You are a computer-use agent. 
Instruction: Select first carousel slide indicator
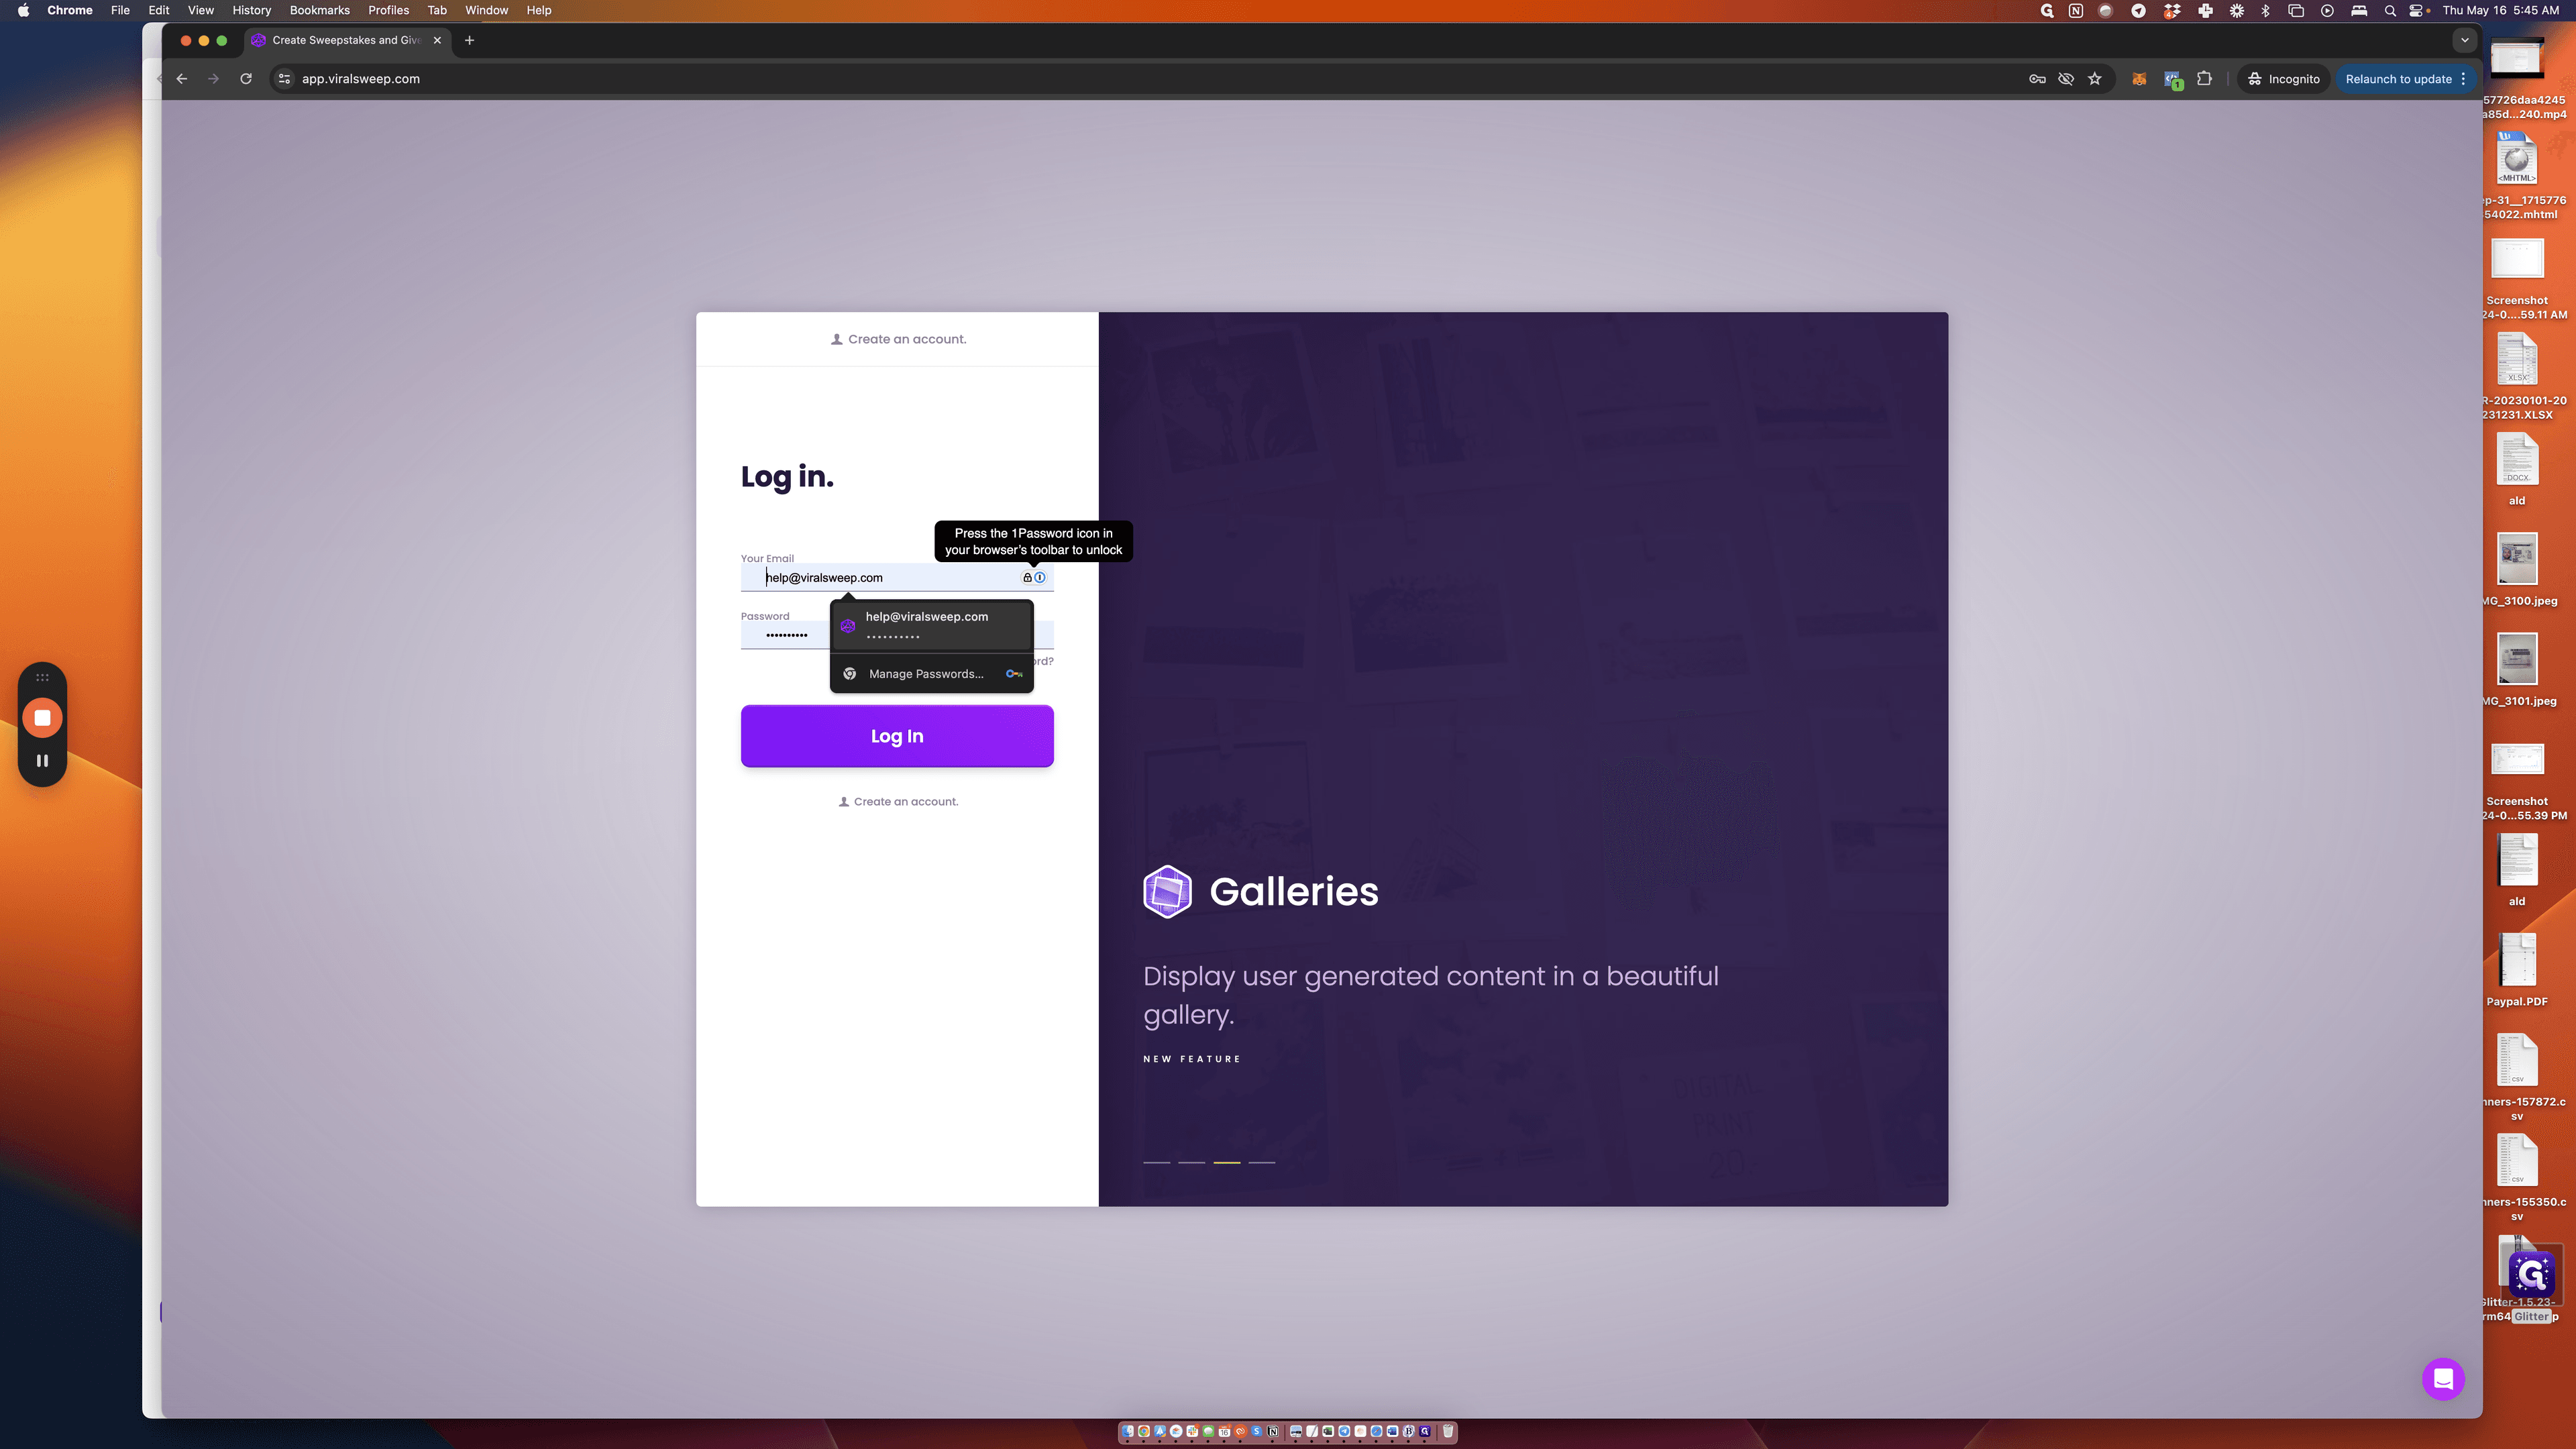pos(1157,1162)
